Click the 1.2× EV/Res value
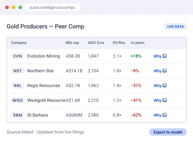This screenshot has height=142, width=193. [x=117, y=100]
